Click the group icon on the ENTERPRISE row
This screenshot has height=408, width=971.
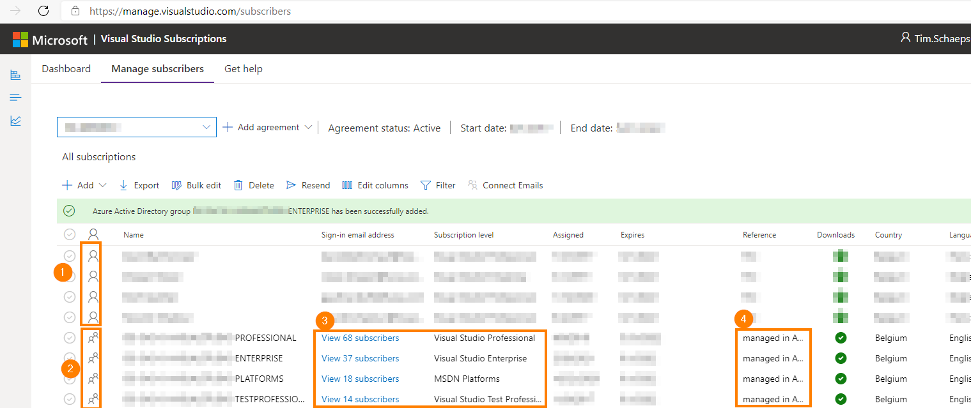point(93,358)
